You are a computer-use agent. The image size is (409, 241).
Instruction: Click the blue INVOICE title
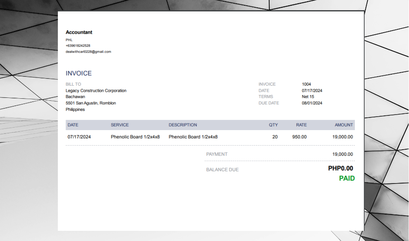click(x=79, y=73)
